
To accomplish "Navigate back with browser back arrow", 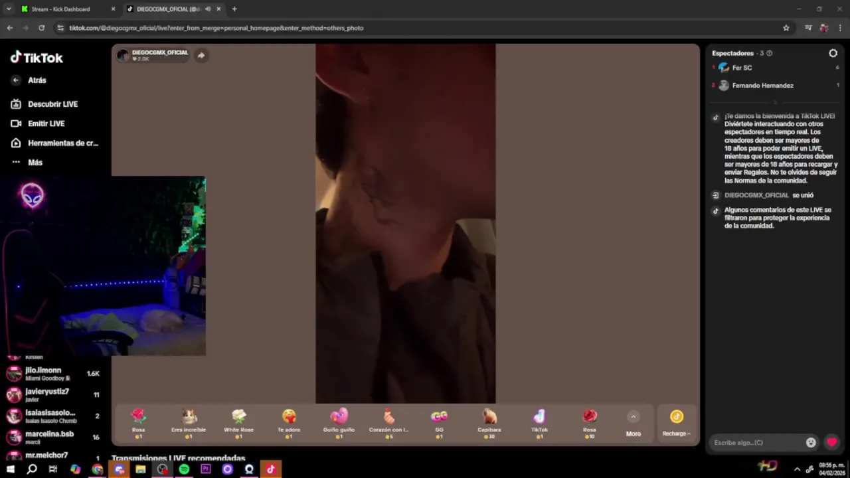I will tap(9, 28).
